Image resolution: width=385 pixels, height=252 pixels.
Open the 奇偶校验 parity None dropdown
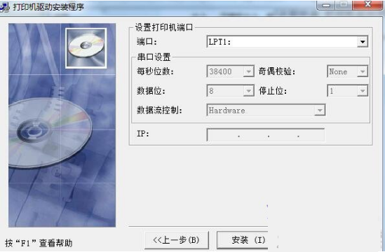pyautogui.click(x=347, y=71)
